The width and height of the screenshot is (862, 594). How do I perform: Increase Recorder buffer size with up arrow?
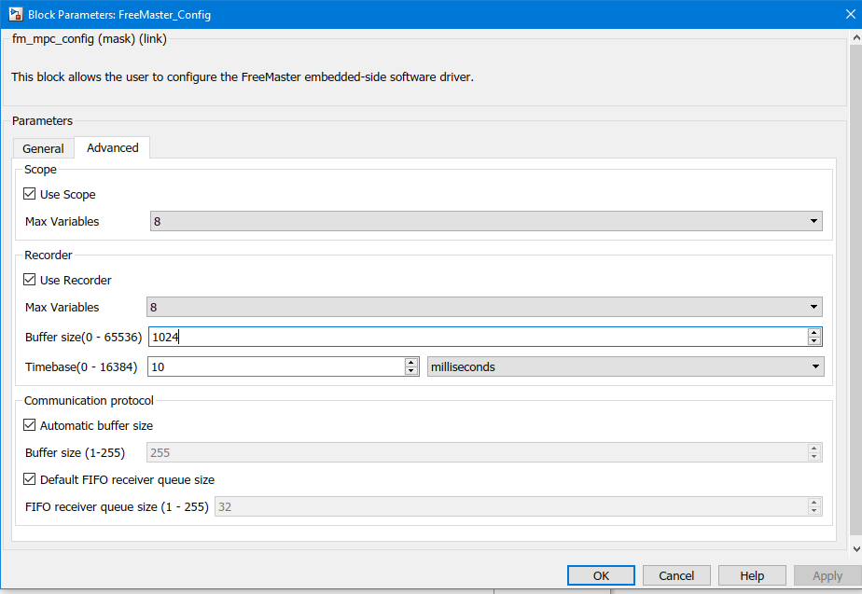tap(814, 332)
